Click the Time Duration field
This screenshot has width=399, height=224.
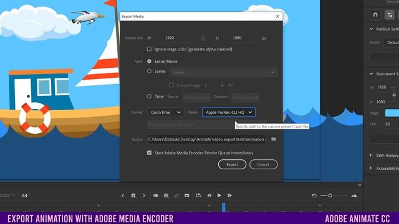[245, 97]
